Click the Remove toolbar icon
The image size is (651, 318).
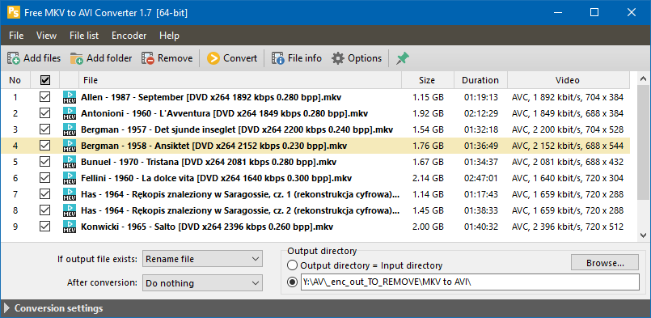(148, 58)
